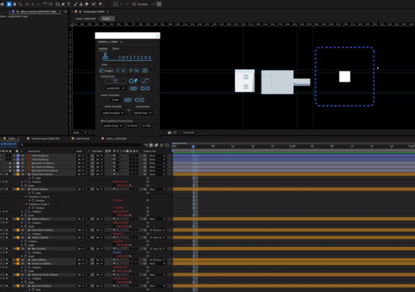Click the All button in Setup row
Screen dimensions: 415x292
click(x=121, y=71)
